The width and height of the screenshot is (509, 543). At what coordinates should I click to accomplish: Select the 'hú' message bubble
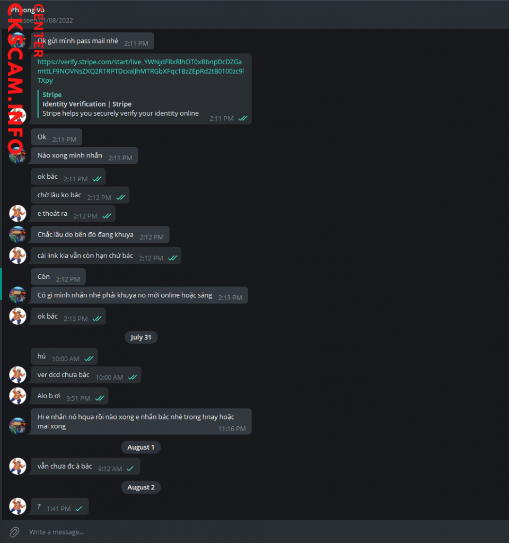[64, 356]
